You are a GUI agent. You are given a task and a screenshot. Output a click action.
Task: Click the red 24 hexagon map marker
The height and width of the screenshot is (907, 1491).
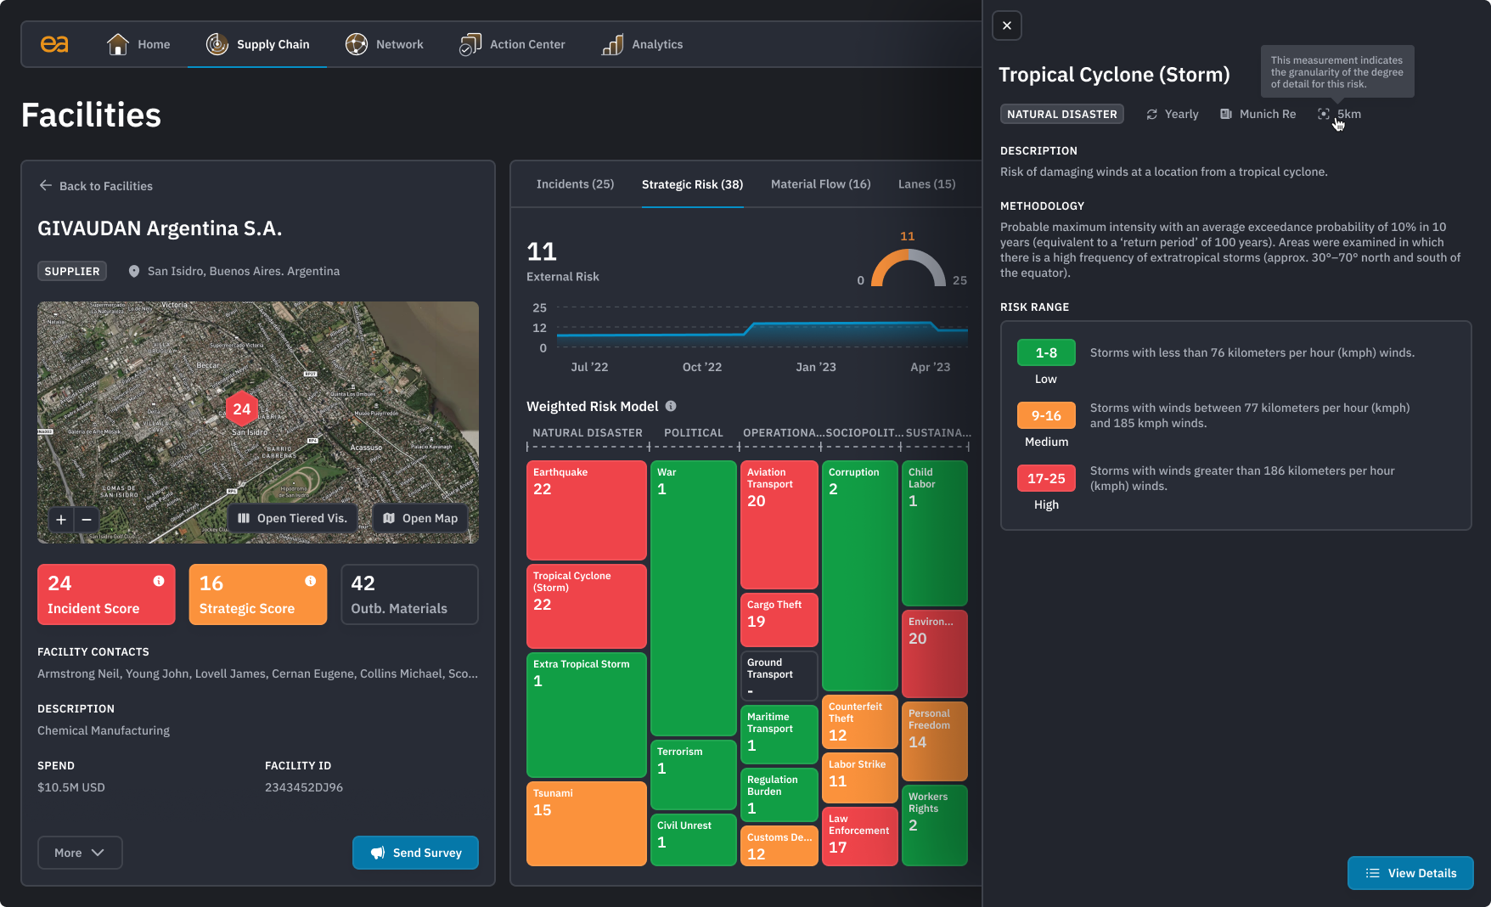[242, 408]
